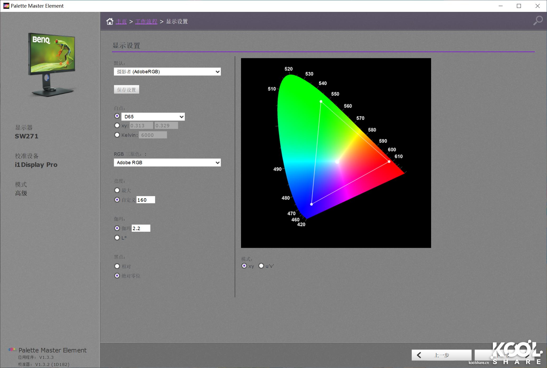Click the red primary point on gamut triangle
Viewport: 547px width, 368px height.
click(389, 162)
